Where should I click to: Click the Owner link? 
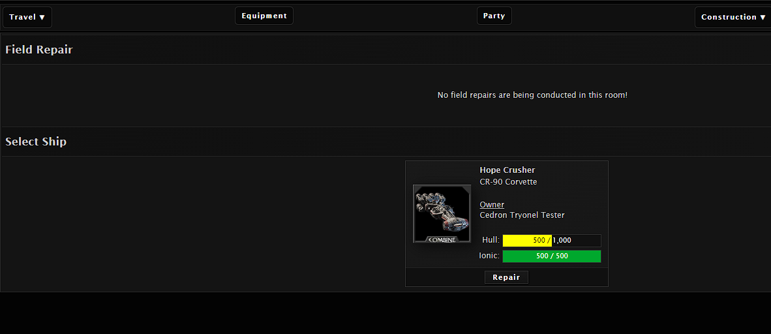(x=492, y=205)
